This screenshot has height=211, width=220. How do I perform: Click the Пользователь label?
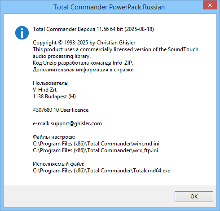tap(51, 83)
